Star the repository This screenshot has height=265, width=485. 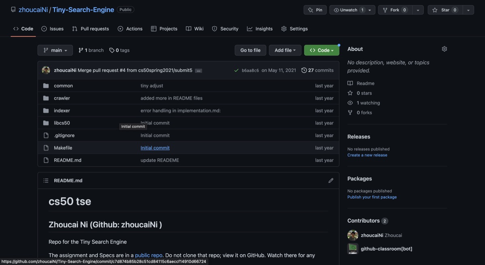(445, 10)
